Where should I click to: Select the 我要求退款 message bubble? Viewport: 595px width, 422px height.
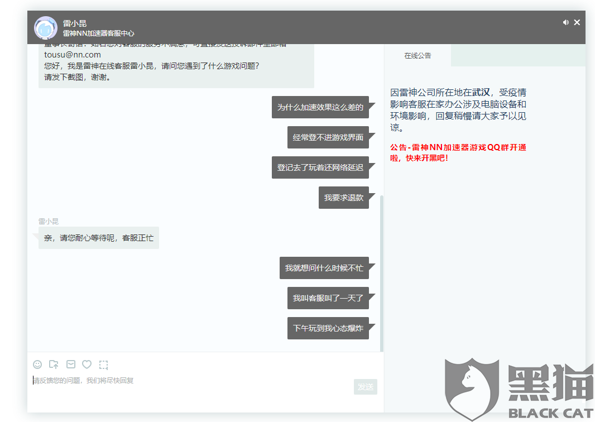[x=344, y=198]
